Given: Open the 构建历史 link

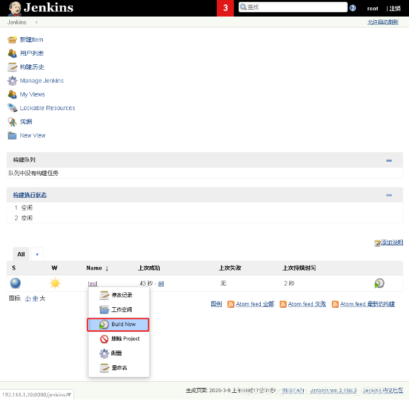Looking at the screenshot, I should pos(32,67).
